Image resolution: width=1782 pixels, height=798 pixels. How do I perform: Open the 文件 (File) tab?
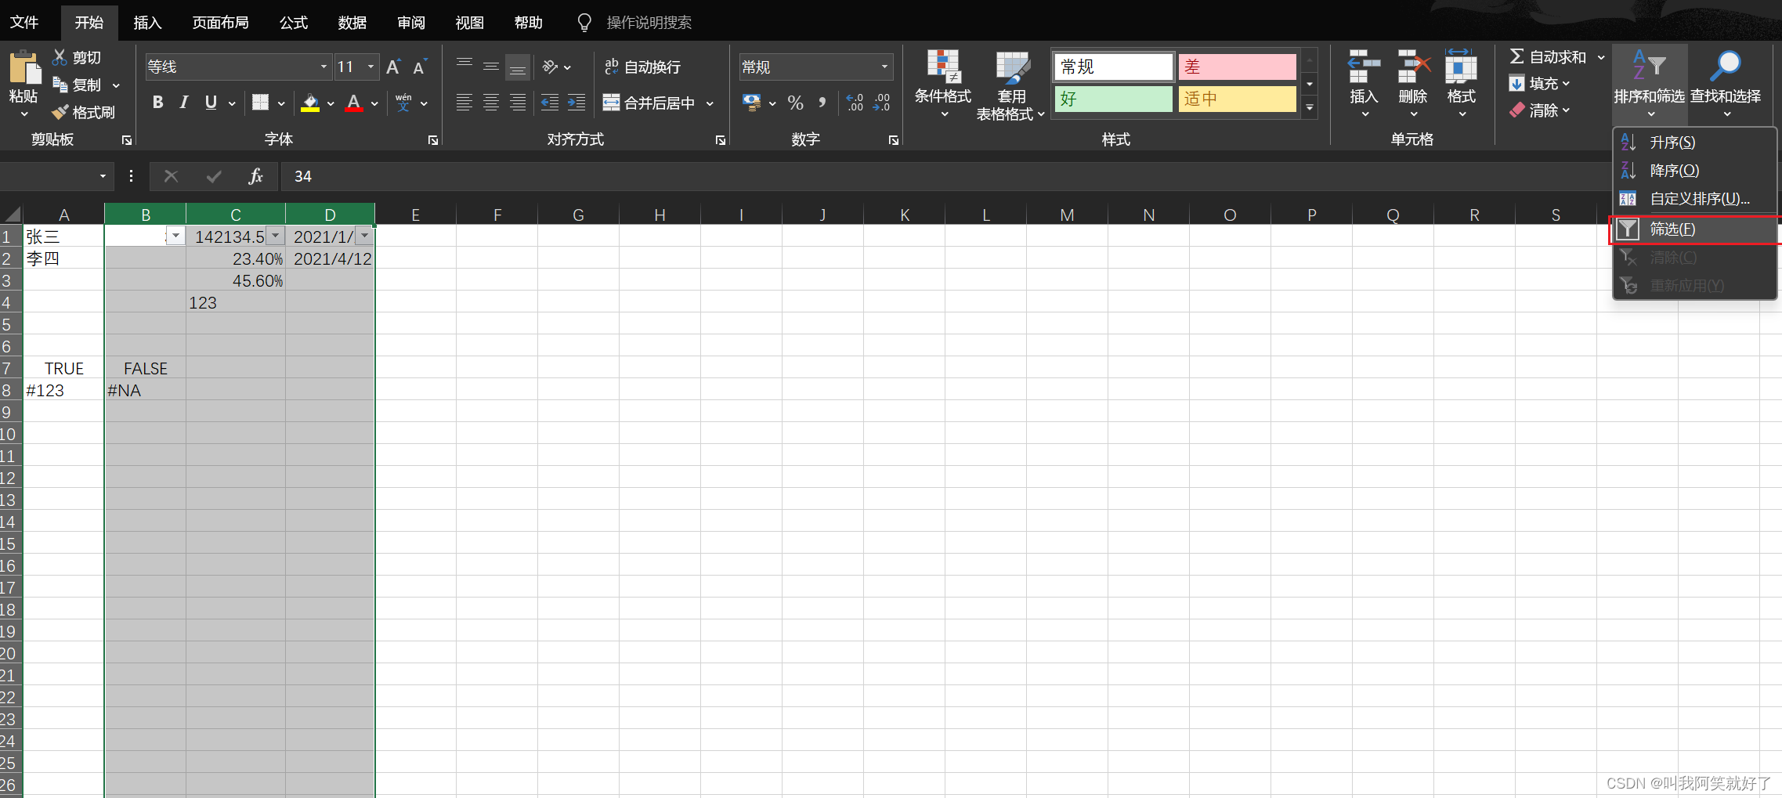[24, 22]
